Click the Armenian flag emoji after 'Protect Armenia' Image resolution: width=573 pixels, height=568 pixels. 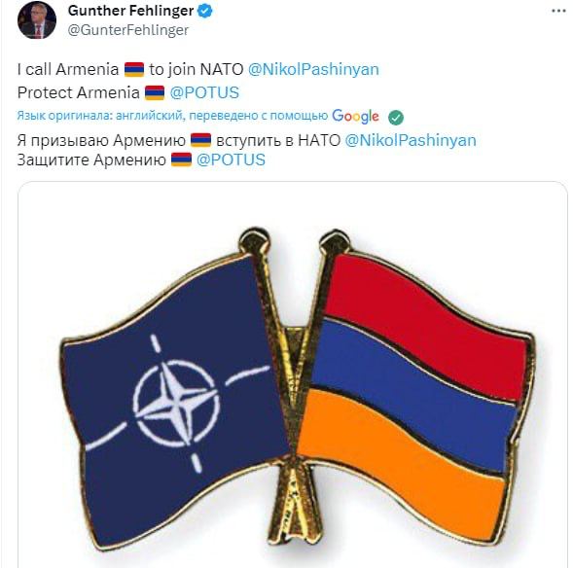pyautogui.click(x=155, y=92)
